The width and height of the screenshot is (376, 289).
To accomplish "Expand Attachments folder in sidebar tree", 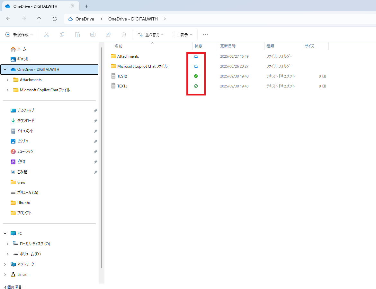I will (8, 80).
